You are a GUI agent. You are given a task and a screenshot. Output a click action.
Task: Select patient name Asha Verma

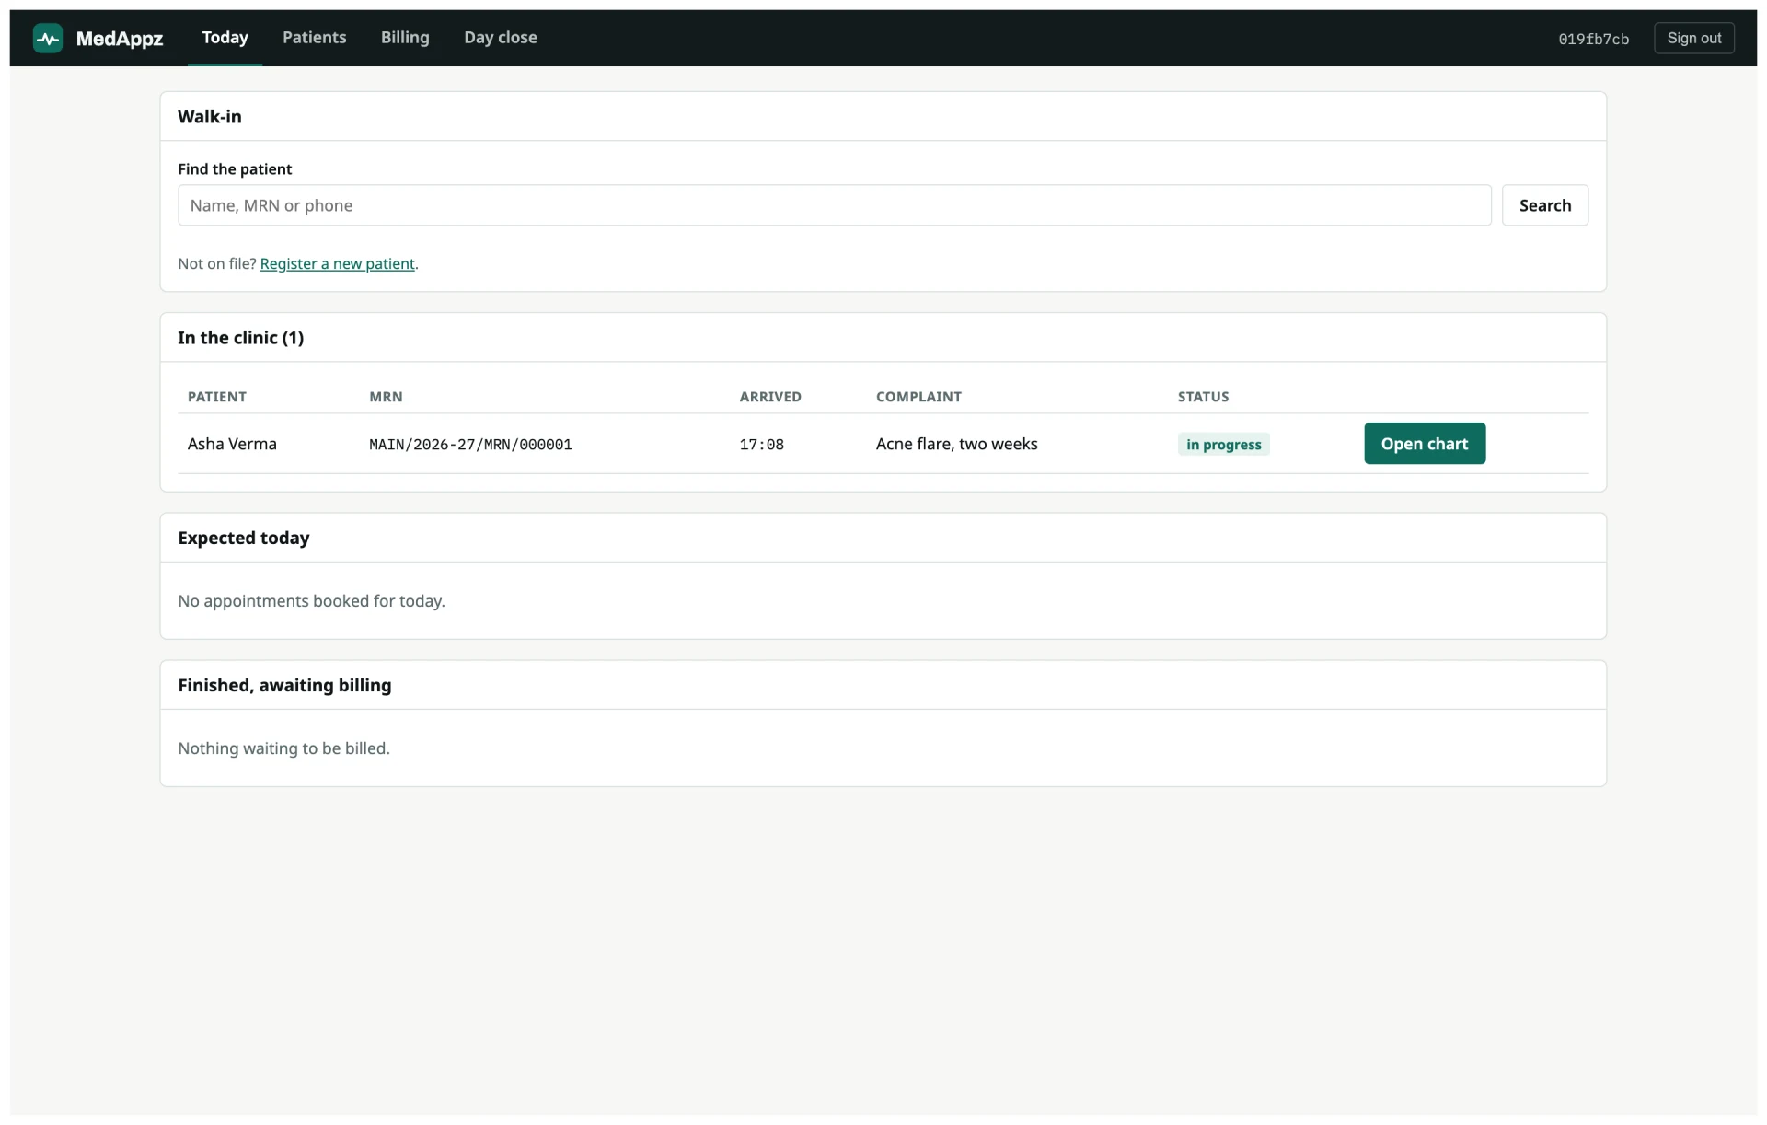pos(232,444)
